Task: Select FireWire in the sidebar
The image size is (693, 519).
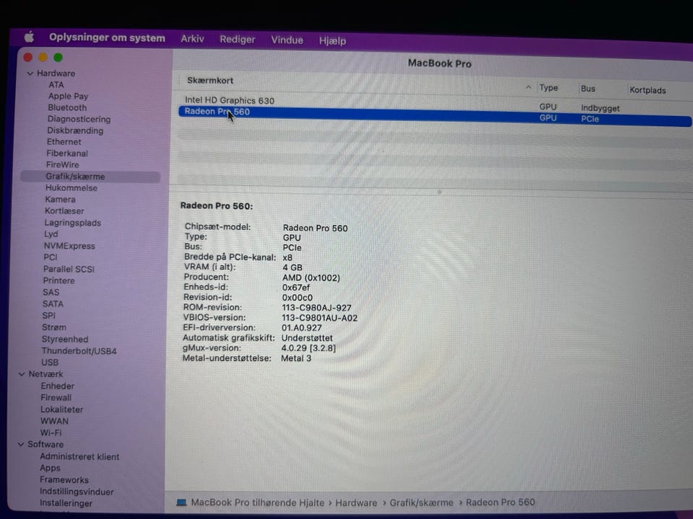Action: (x=62, y=164)
